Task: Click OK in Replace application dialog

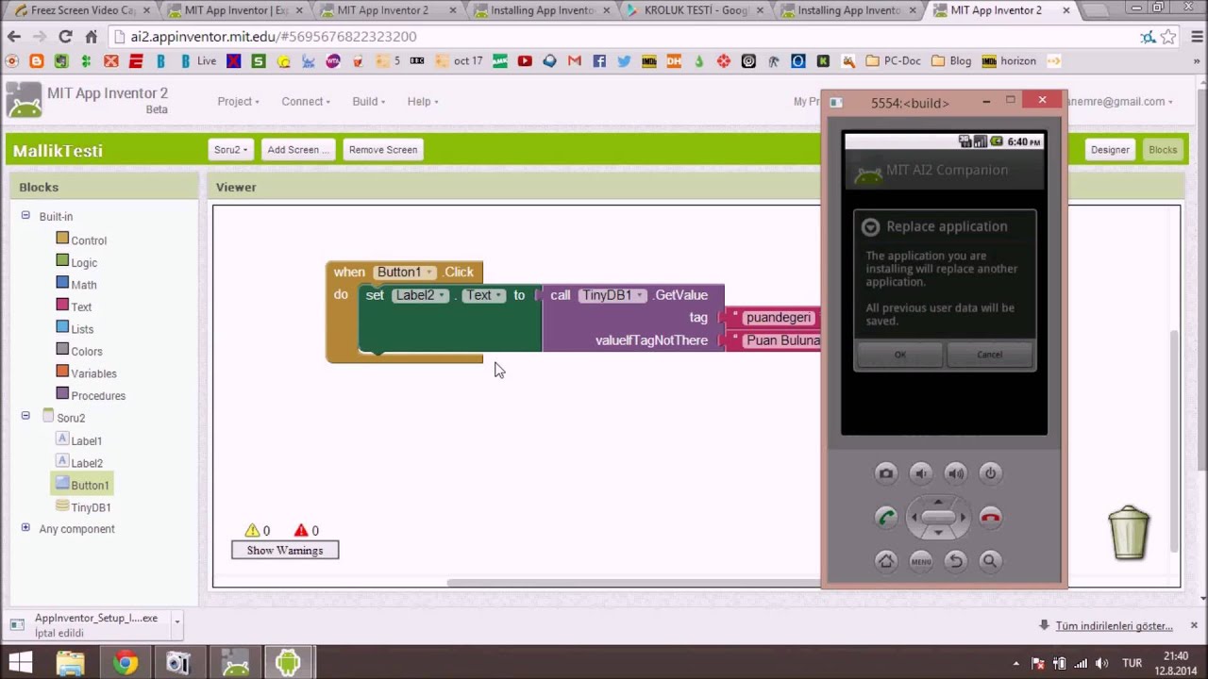Action: coord(899,355)
